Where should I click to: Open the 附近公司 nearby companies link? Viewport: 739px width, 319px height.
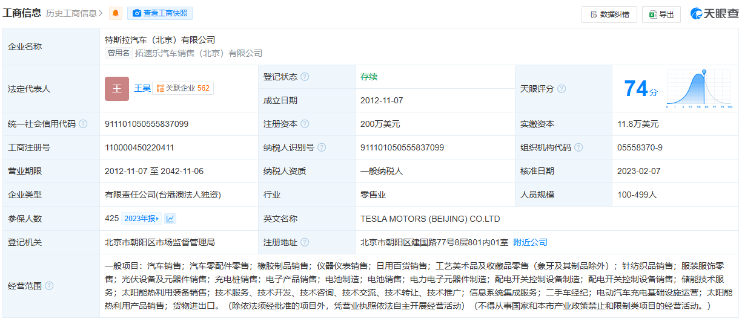click(x=530, y=242)
